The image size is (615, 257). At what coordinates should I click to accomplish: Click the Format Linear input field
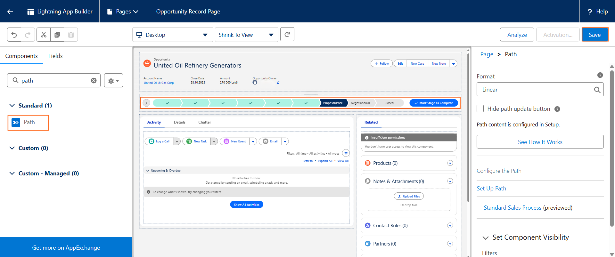pos(540,90)
